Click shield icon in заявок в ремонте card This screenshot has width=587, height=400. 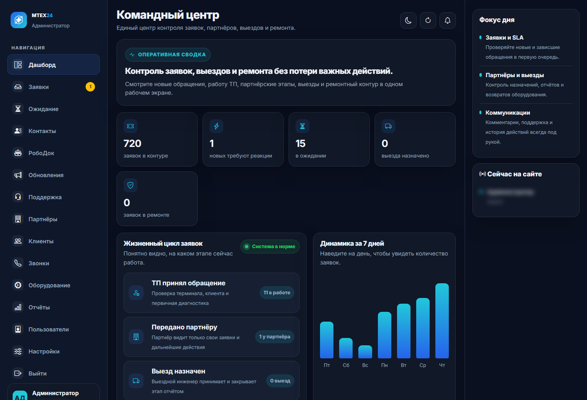click(x=130, y=185)
